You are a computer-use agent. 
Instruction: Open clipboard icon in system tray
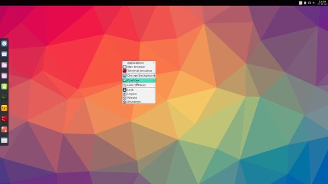[x=301, y=3]
